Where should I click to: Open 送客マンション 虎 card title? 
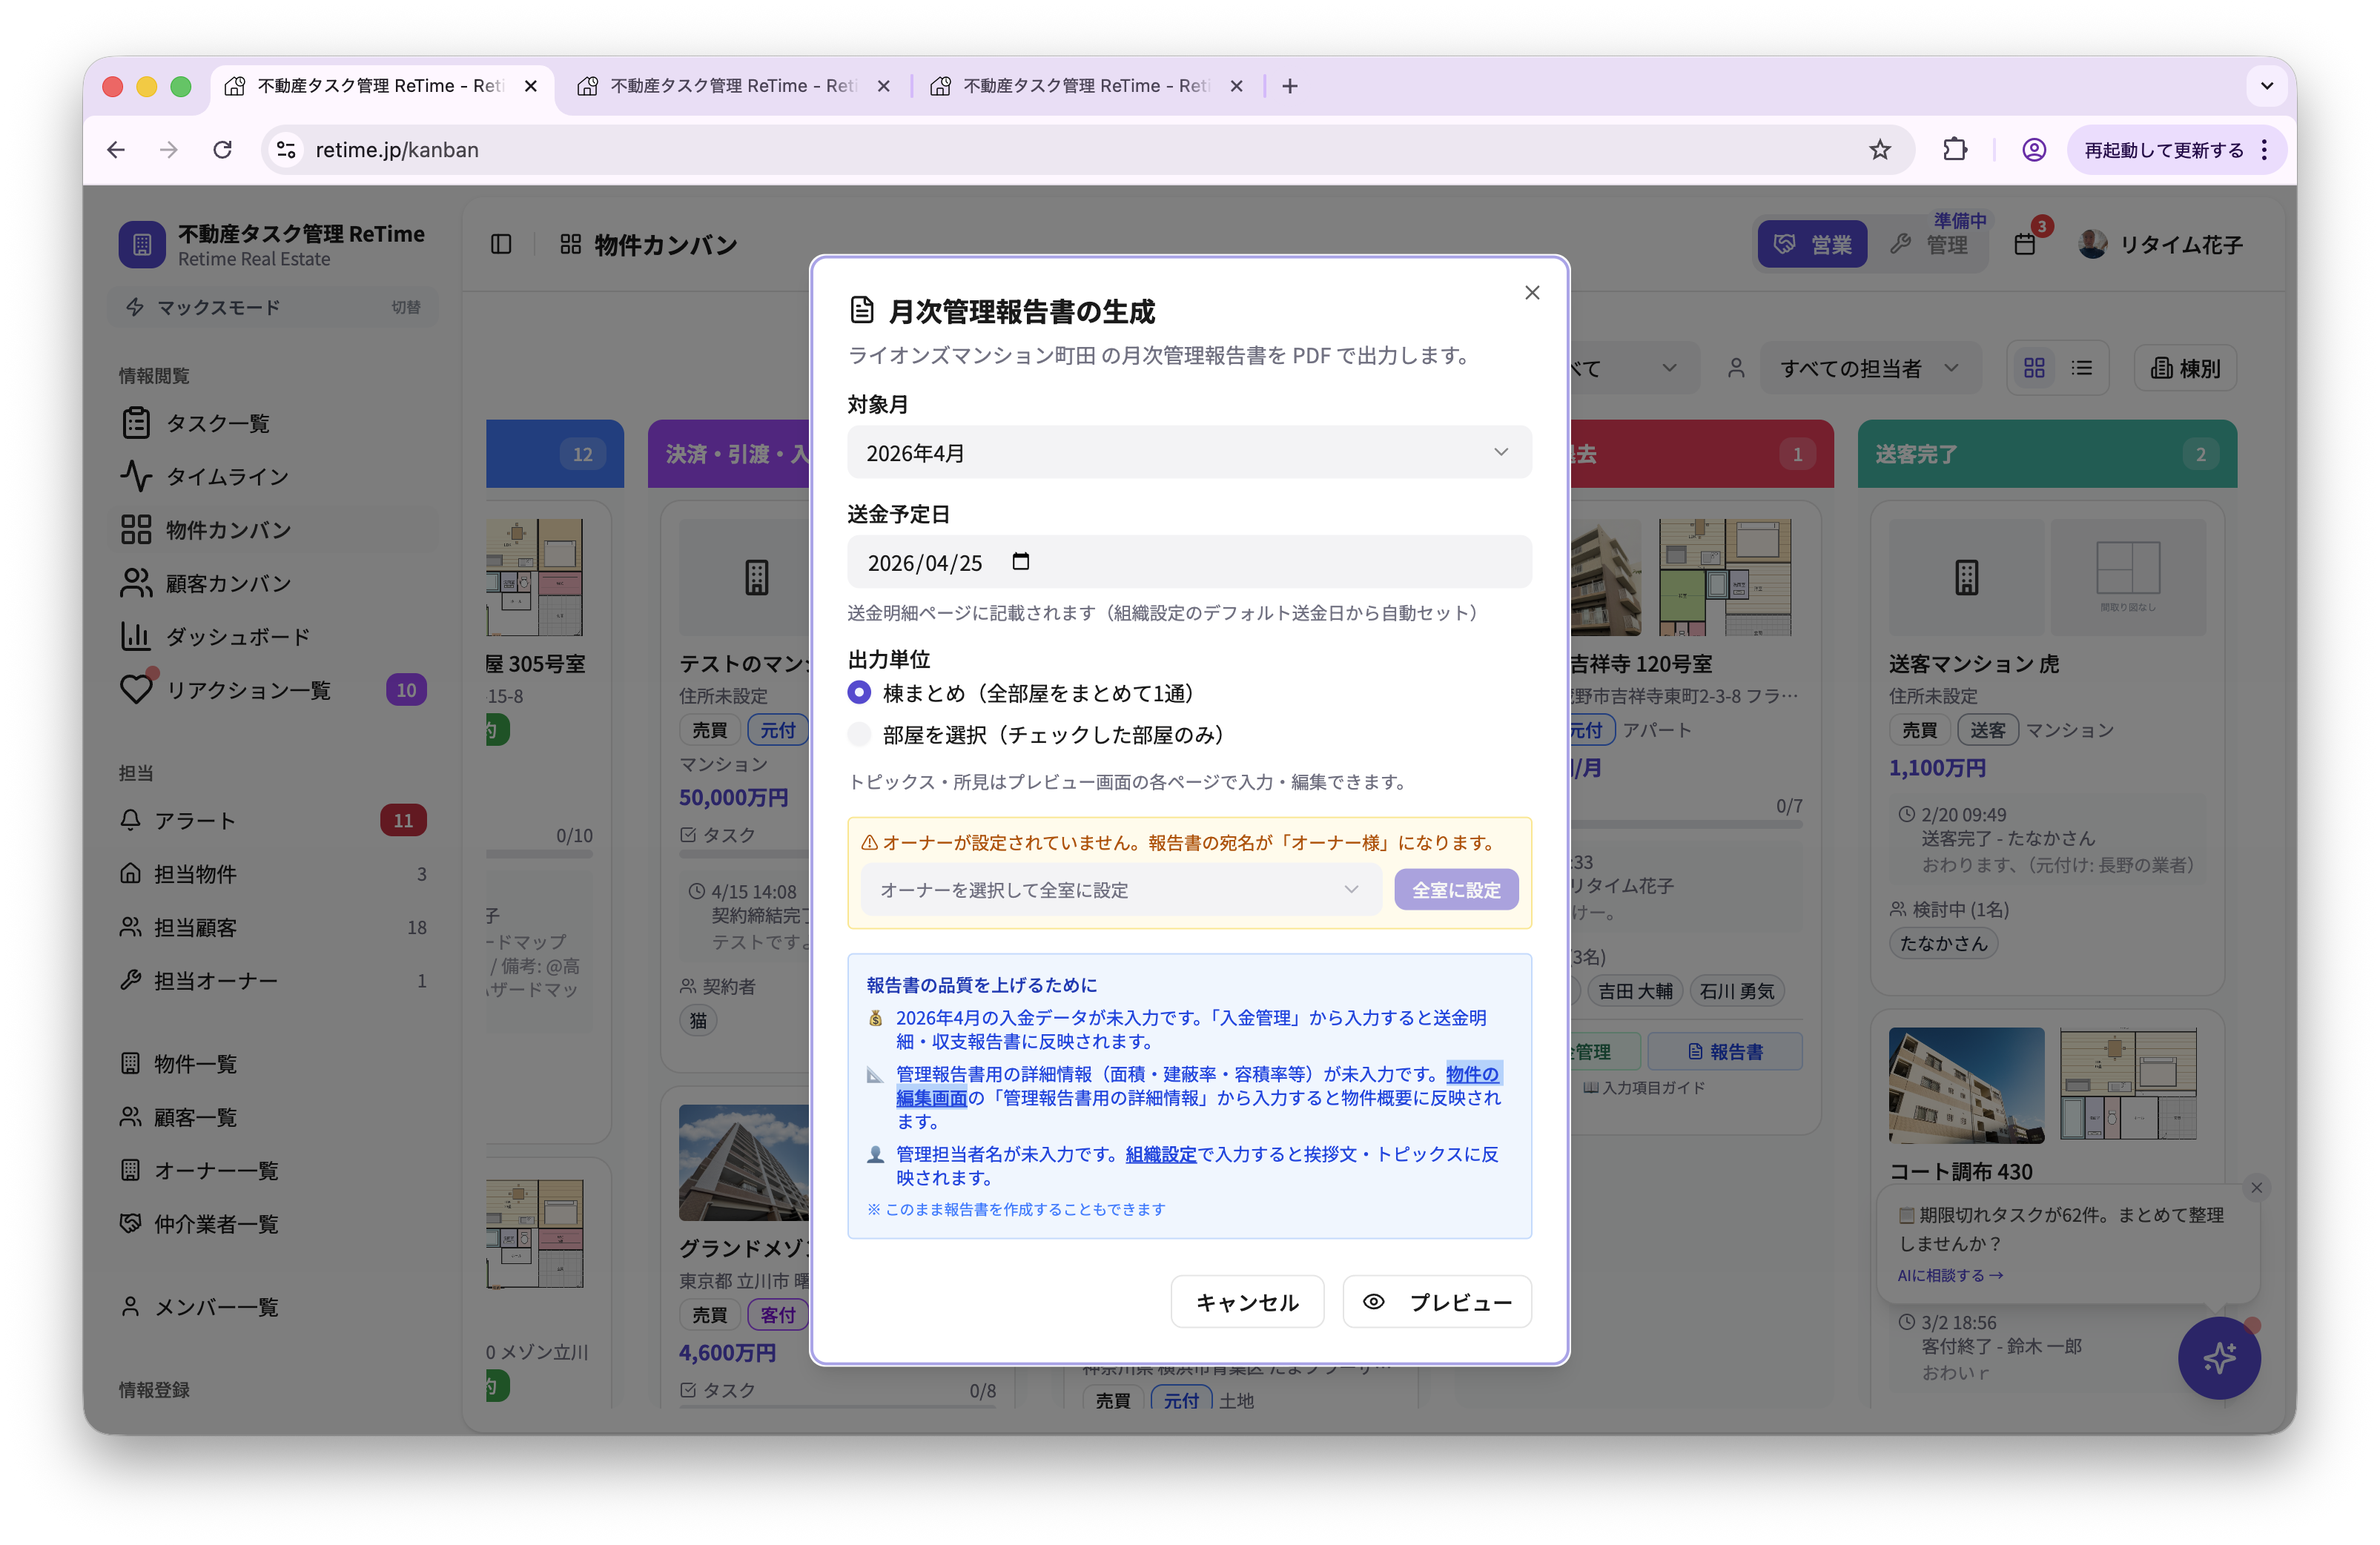1973,664
